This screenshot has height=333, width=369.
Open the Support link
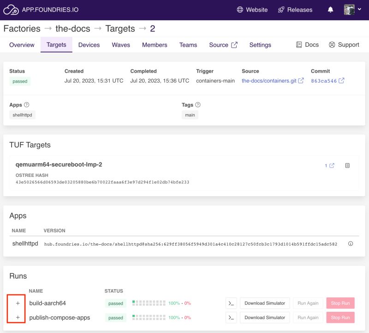point(349,44)
